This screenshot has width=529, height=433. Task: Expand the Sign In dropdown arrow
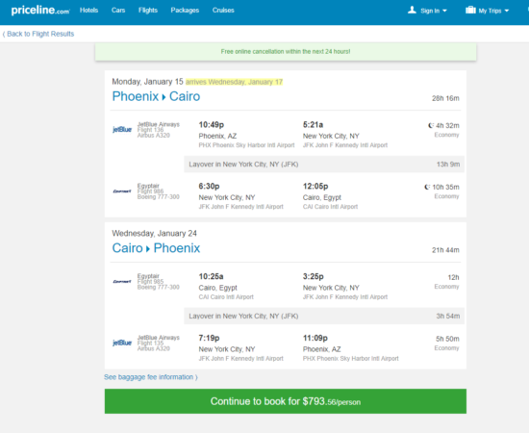[444, 11]
